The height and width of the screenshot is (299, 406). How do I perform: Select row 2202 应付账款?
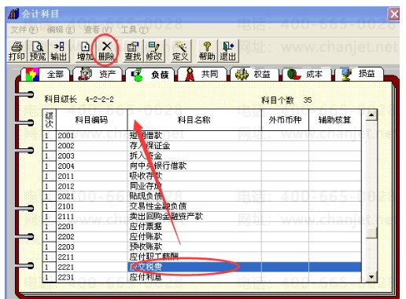[x=202, y=237]
